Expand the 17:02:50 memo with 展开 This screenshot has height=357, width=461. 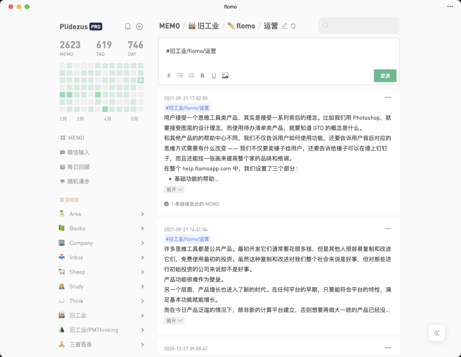pyautogui.click(x=174, y=189)
